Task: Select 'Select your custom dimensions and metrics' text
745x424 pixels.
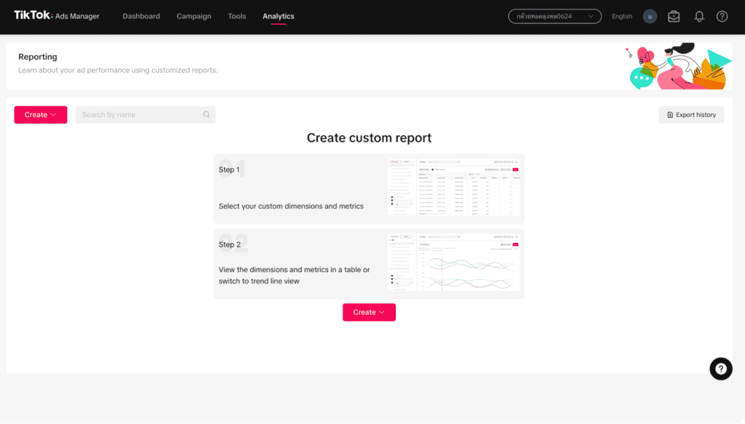Action: point(291,206)
